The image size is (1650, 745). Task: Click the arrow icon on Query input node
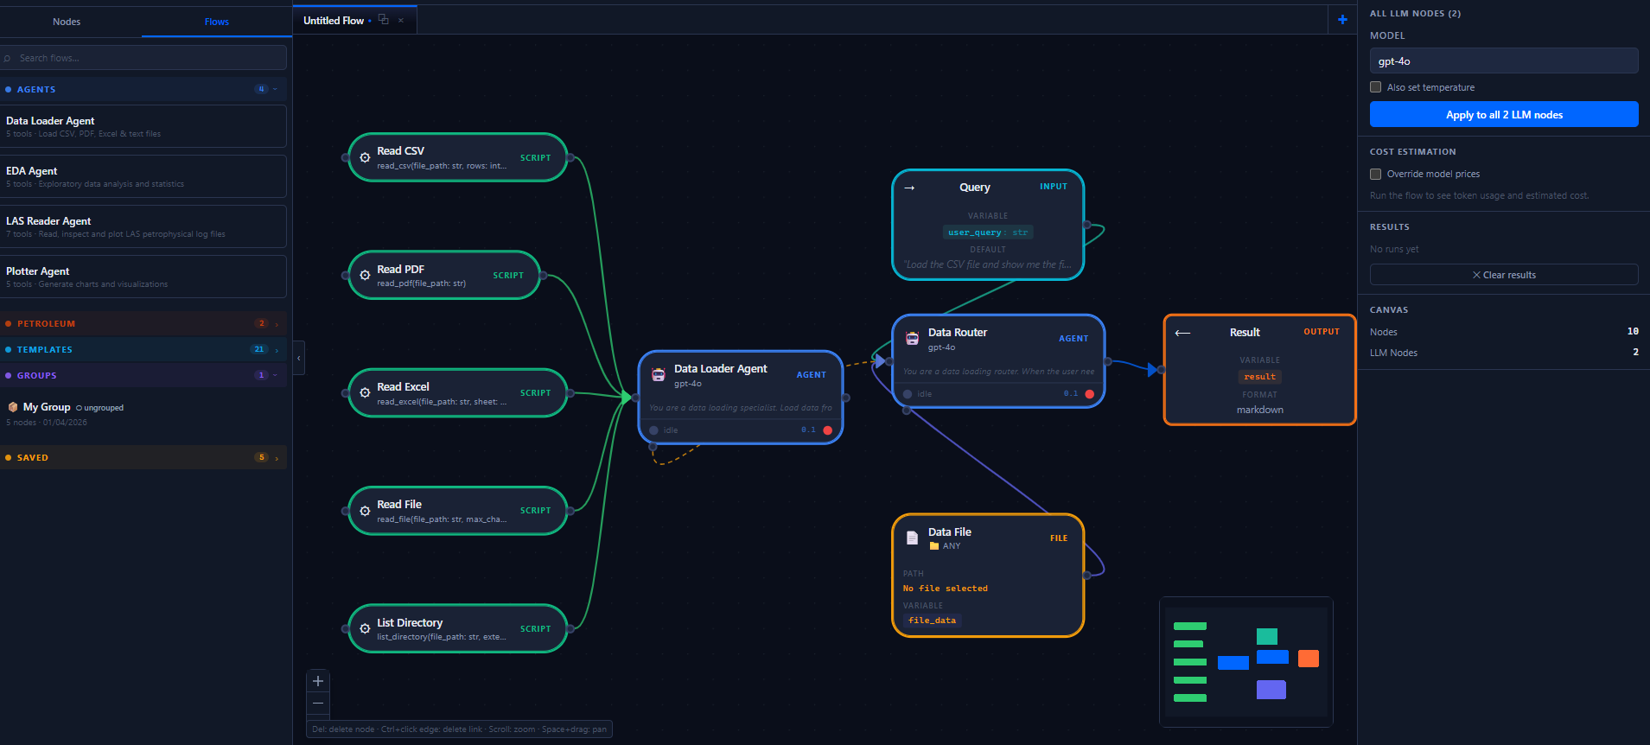coord(909,188)
